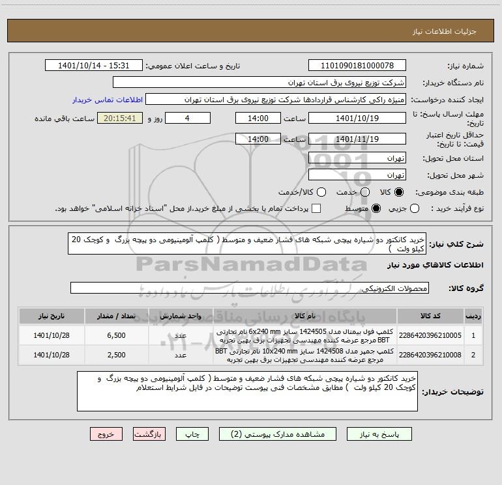Viewport: 502px width, 485px height.
Task: Click the price validity date 1401/11/19
Action: (357, 139)
